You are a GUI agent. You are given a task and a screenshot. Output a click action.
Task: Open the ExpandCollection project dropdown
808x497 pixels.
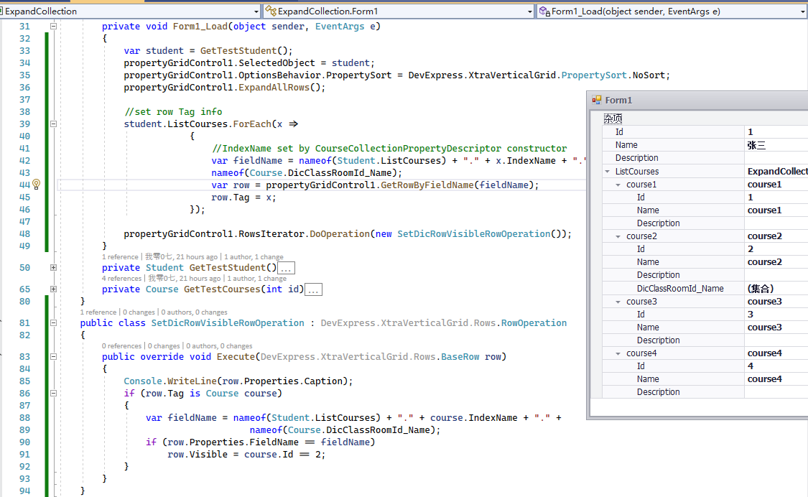[x=256, y=11]
